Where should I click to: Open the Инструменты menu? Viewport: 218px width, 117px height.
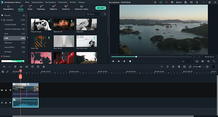click(51, 2)
